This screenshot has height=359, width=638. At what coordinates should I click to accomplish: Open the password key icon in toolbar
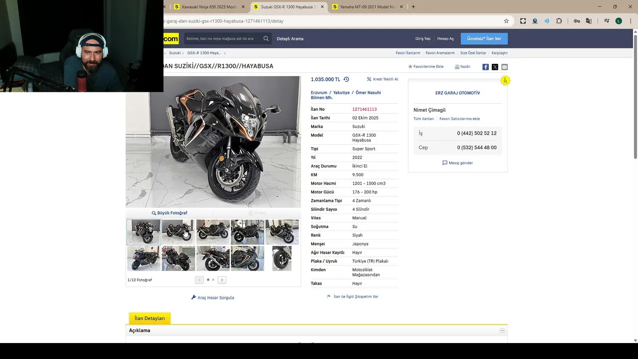tap(577, 21)
